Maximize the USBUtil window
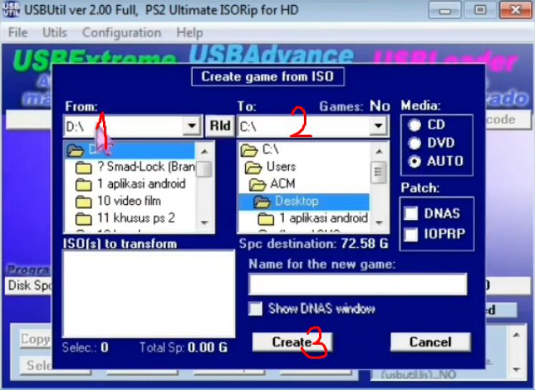 point(480,10)
